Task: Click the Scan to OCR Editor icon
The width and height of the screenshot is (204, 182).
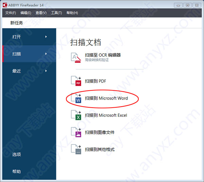Action: coord(76,57)
